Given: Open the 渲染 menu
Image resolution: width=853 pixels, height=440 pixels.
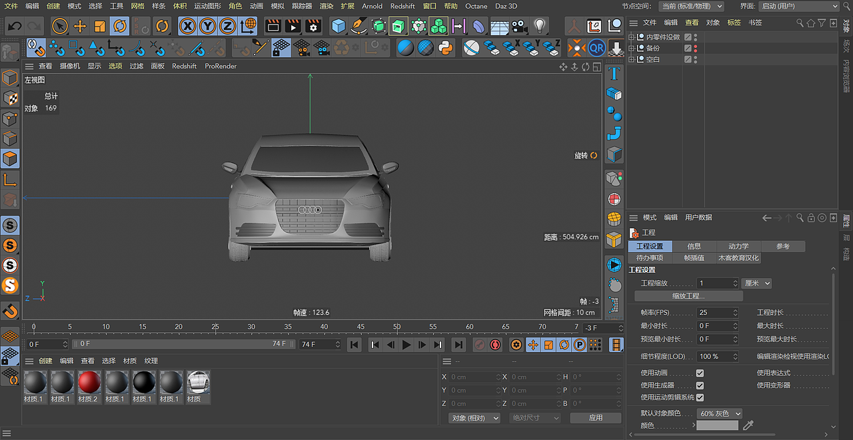Looking at the screenshot, I should point(326,6).
